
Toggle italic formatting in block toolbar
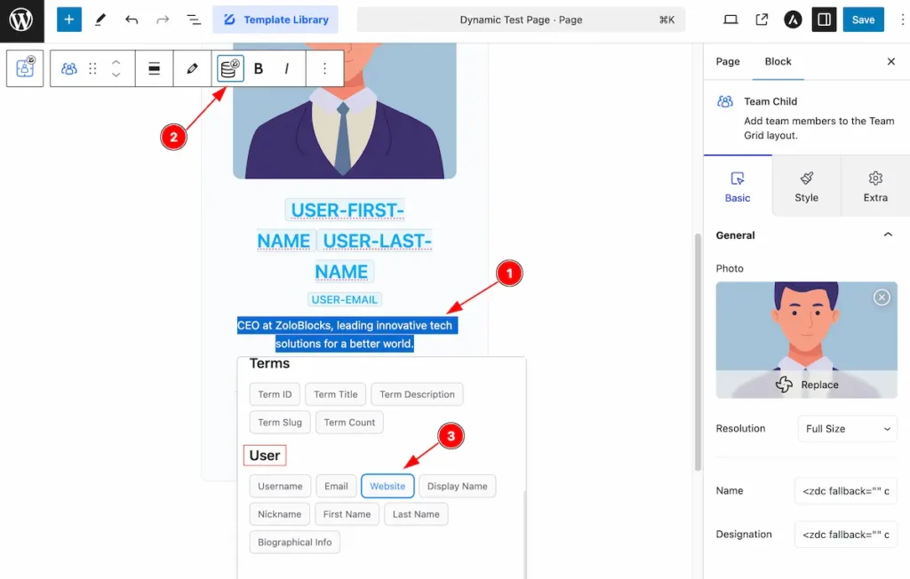coord(287,68)
